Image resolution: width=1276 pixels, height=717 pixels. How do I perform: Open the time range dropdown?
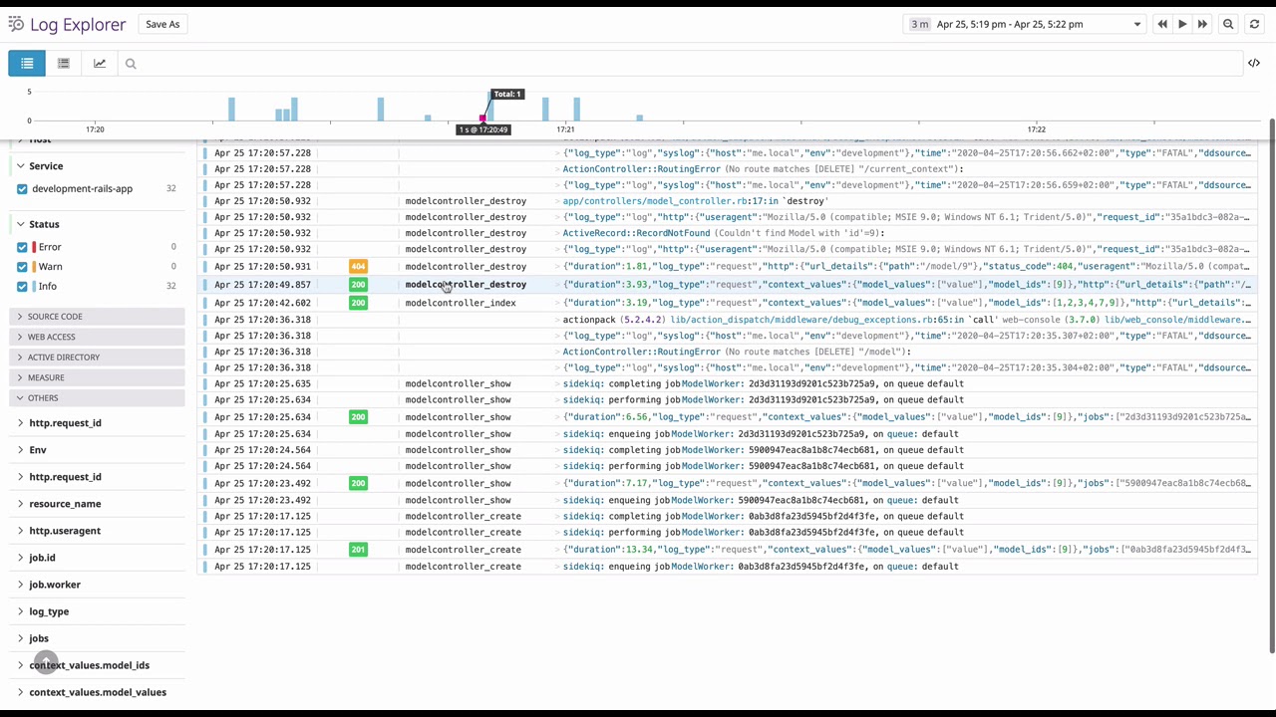1025,24
